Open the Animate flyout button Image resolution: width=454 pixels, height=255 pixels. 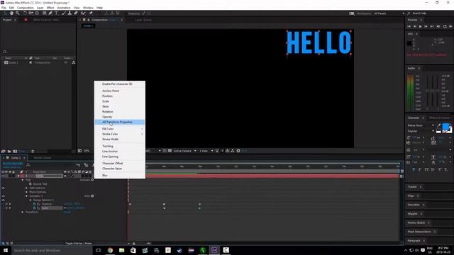click(x=92, y=180)
